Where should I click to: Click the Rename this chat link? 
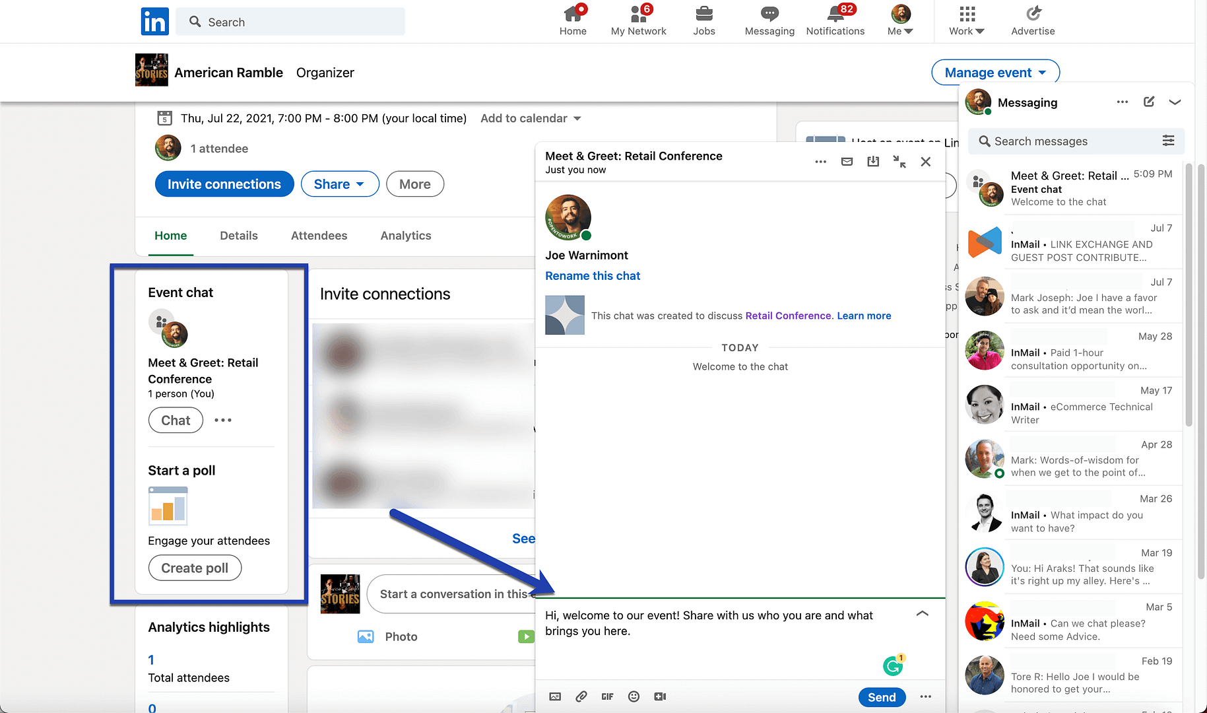(x=592, y=275)
